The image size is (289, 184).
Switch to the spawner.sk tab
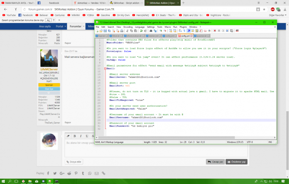(201, 36)
